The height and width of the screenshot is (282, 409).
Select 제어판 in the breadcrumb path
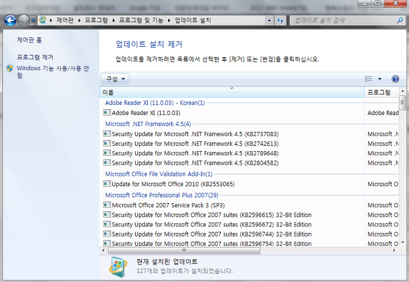coord(65,20)
